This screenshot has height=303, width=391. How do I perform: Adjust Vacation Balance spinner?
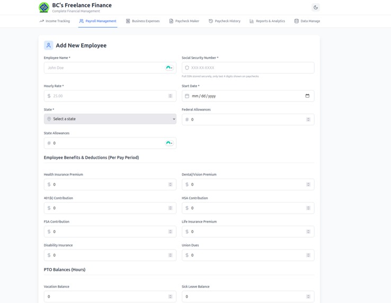pos(170,297)
